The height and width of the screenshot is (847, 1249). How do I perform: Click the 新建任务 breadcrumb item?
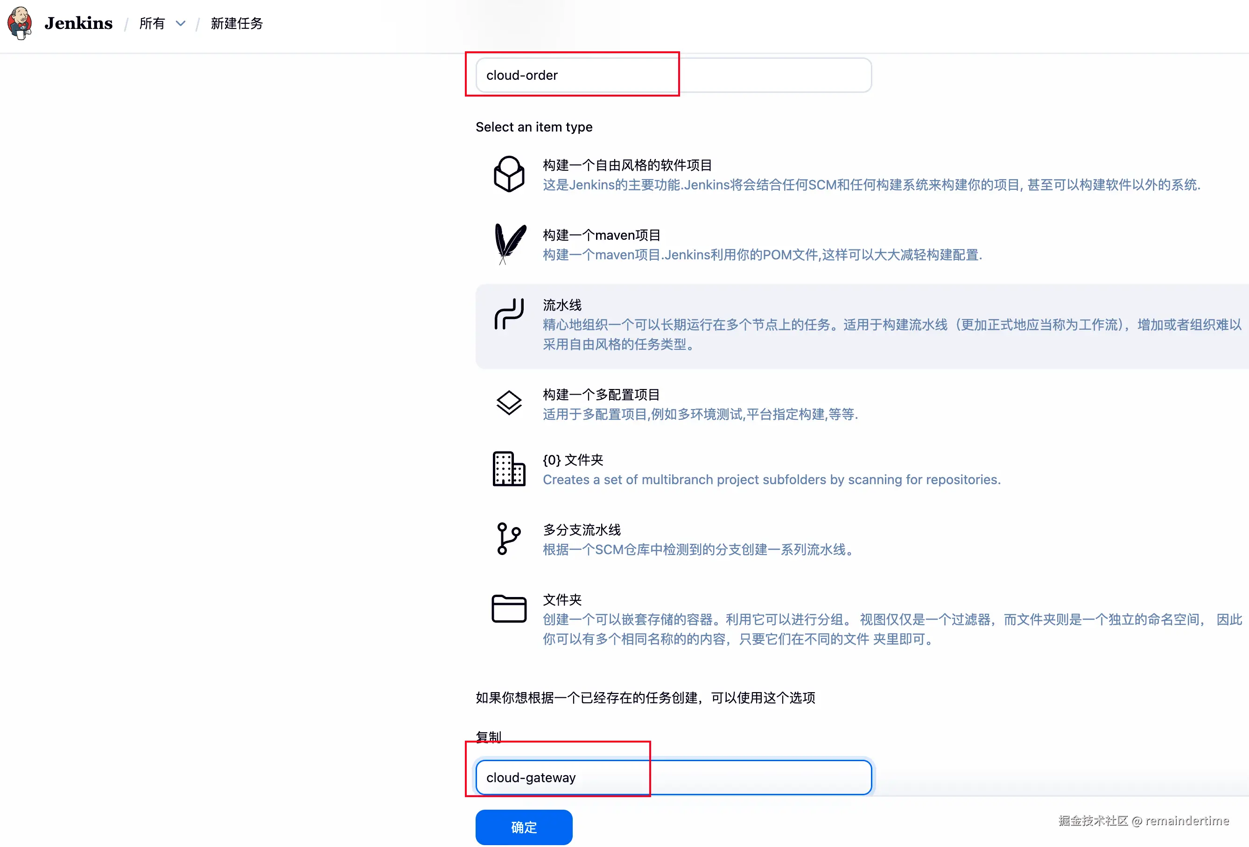pos(237,24)
